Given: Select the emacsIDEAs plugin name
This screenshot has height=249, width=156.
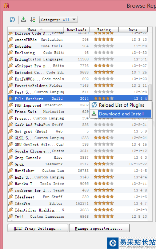Looking at the screenshot, I should [26, 40].
